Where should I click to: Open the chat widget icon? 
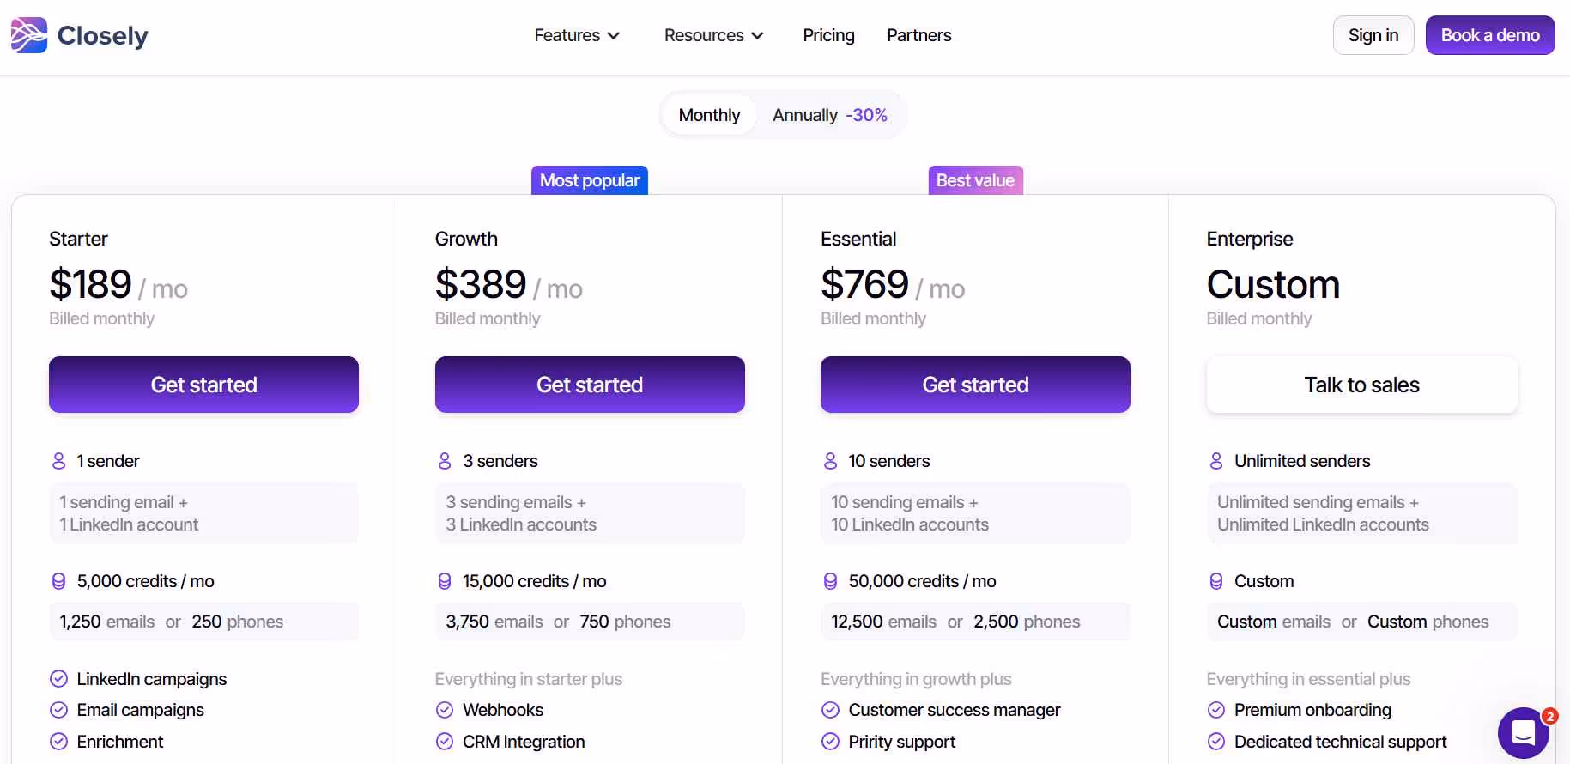(x=1524, y=733)
